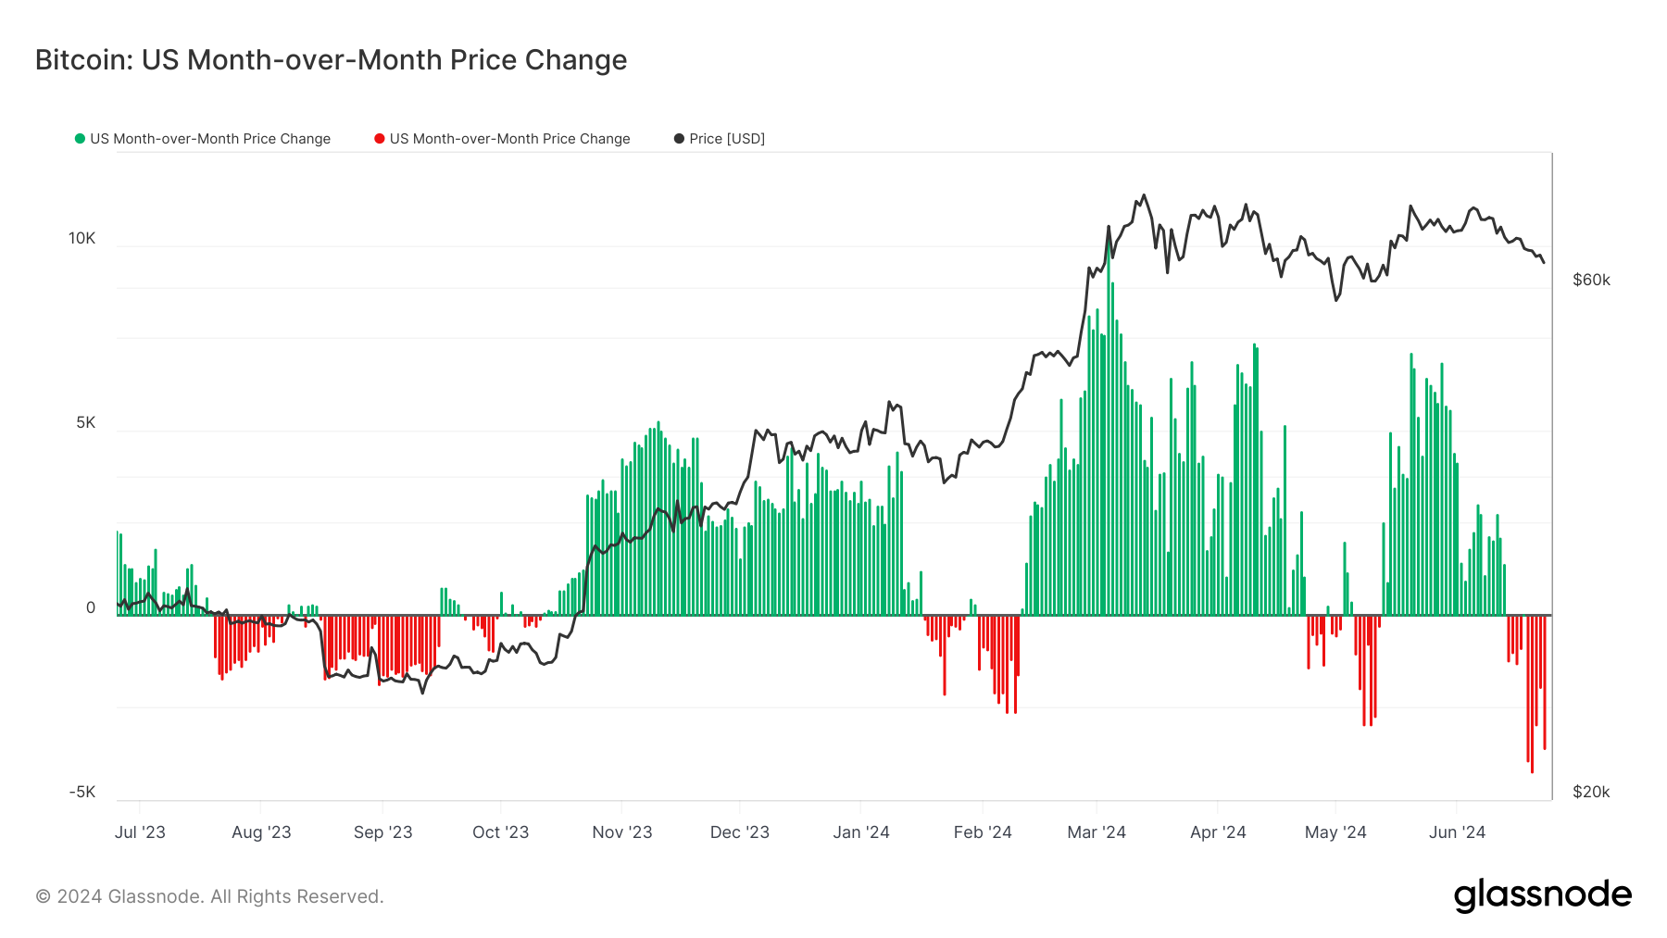
Task: Select the 5K left axis label
Action: 85,423
